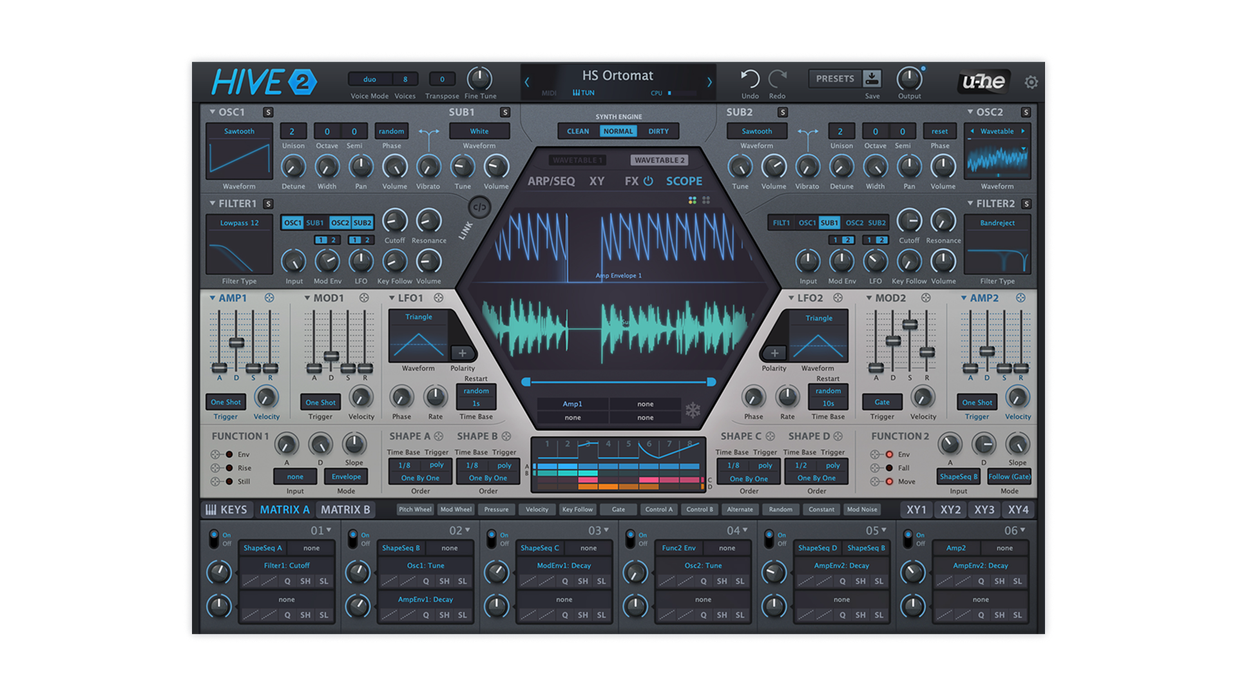Click the Filter1 Cutoff knob
This screenshot has height=696, width=1237.
tap(394, 221)
